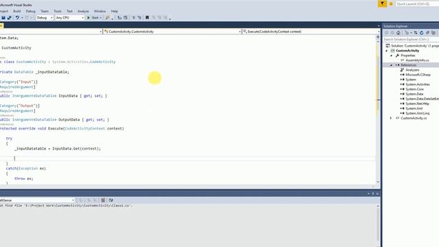
Task: Click the Quick Launch search box
Action: [417, 4]
